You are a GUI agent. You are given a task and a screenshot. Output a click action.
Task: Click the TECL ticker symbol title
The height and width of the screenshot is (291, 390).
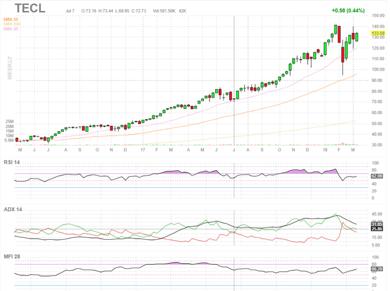30,9
